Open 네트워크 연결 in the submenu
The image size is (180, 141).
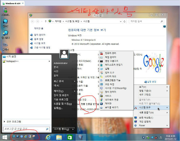[x=116, y=100]
